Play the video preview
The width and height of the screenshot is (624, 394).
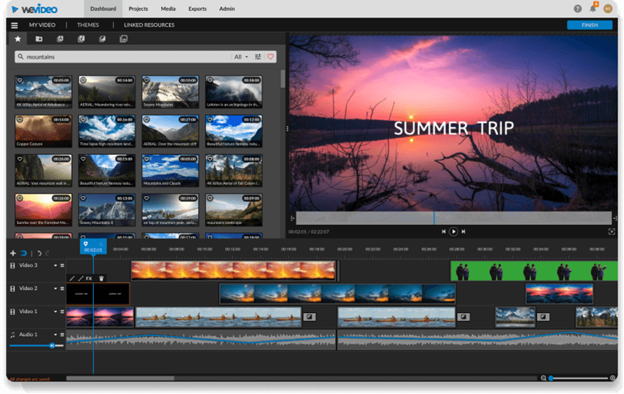[454, 231]
